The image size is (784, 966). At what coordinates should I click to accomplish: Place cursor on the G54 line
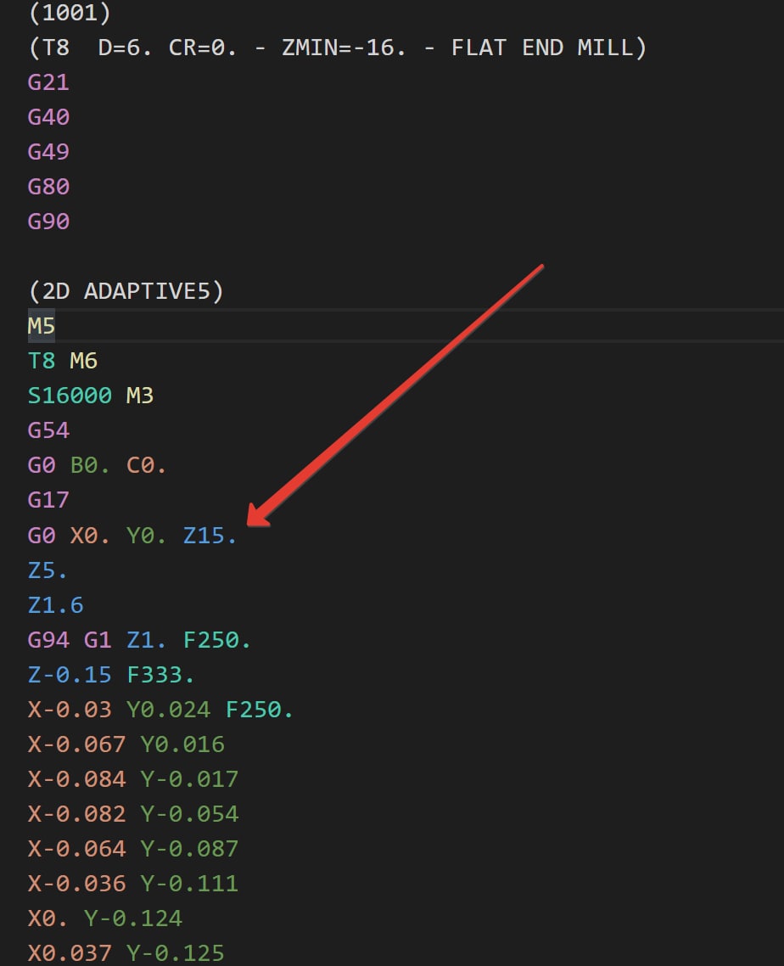48,430
